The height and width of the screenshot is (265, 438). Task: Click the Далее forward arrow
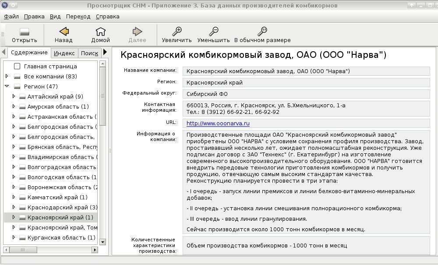137,32
